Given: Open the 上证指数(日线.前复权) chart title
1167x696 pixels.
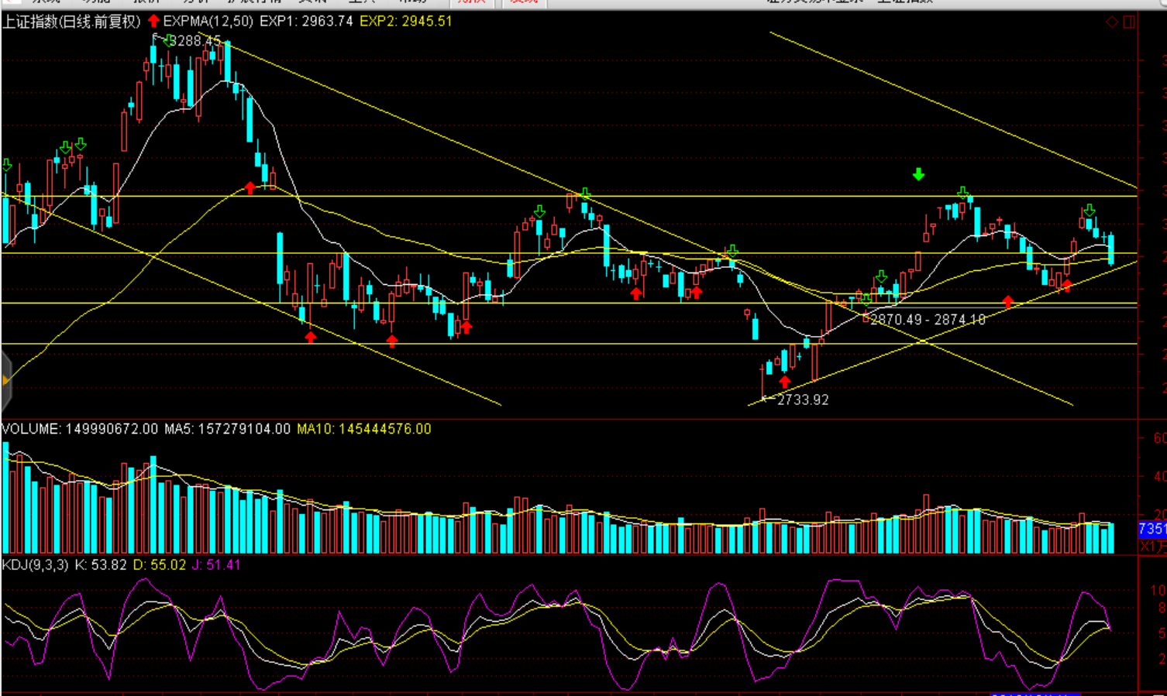Looking at the screenshot, I should tap(71, 22).
